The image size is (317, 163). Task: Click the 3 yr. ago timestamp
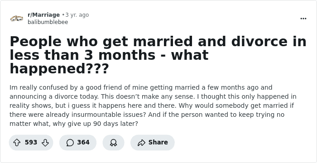pos(77,15)
